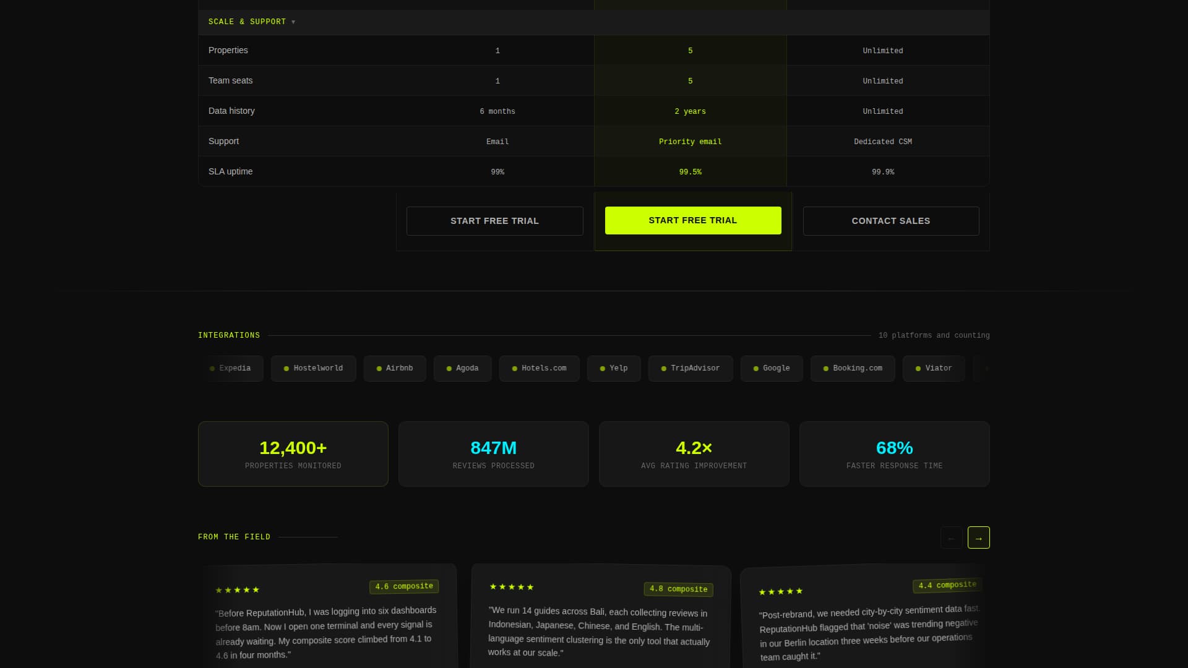The image size is (1188, 668).
Task: Click the Properties row label
Action: [x=228, y=50]
